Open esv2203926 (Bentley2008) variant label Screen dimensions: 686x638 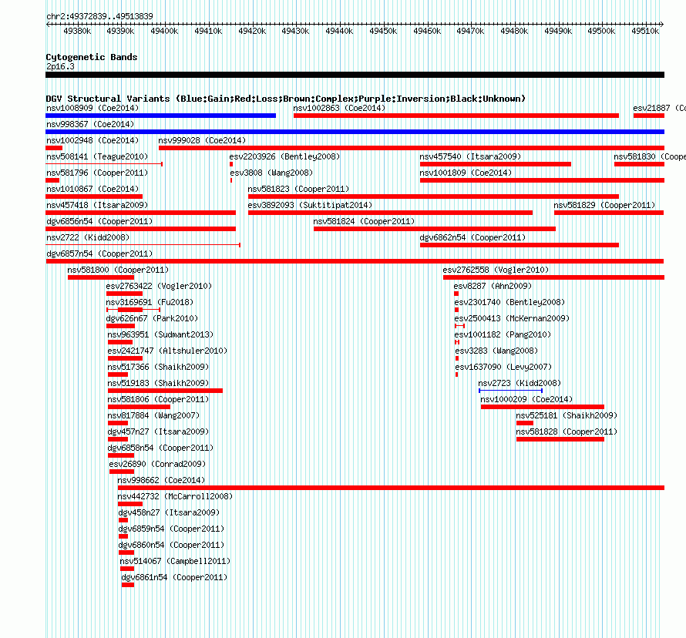click(x=284, y=156)
